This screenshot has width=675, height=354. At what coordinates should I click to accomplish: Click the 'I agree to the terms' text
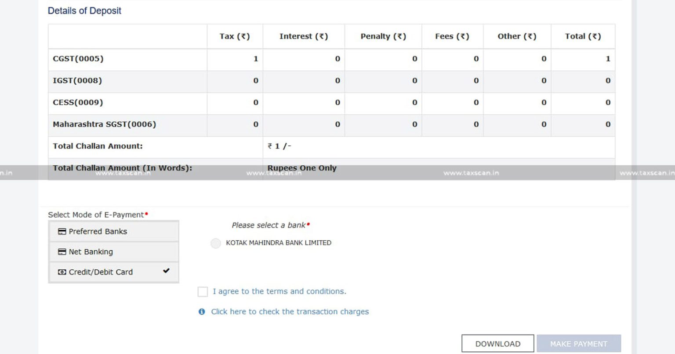(x=279, y=292)
